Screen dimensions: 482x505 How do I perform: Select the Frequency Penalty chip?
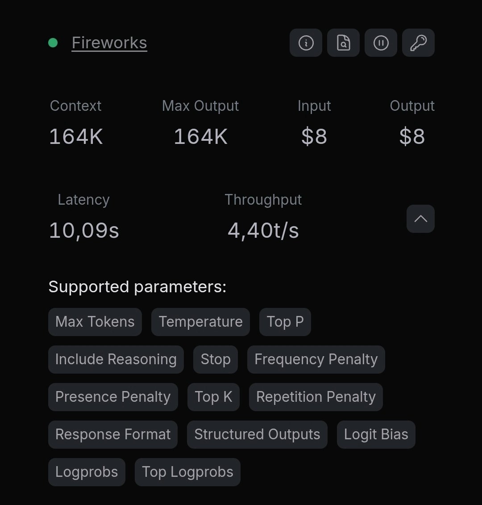tap(316, 359)
